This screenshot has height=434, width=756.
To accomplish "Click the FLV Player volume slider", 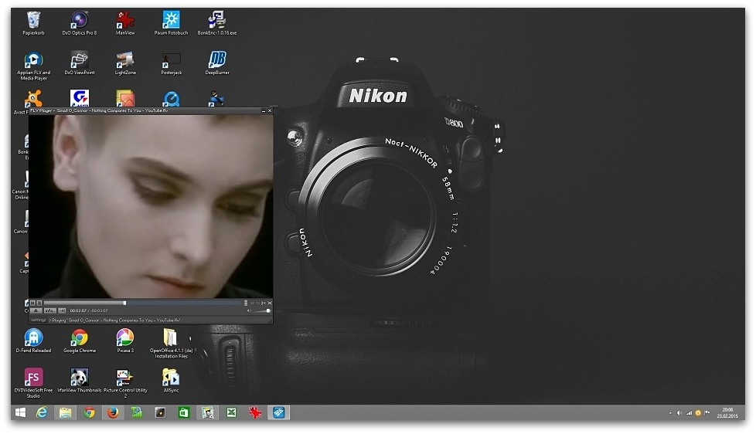I will 261,310.
